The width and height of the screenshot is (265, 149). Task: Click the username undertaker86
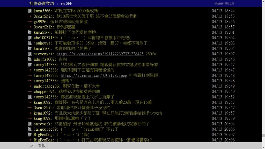46,86
